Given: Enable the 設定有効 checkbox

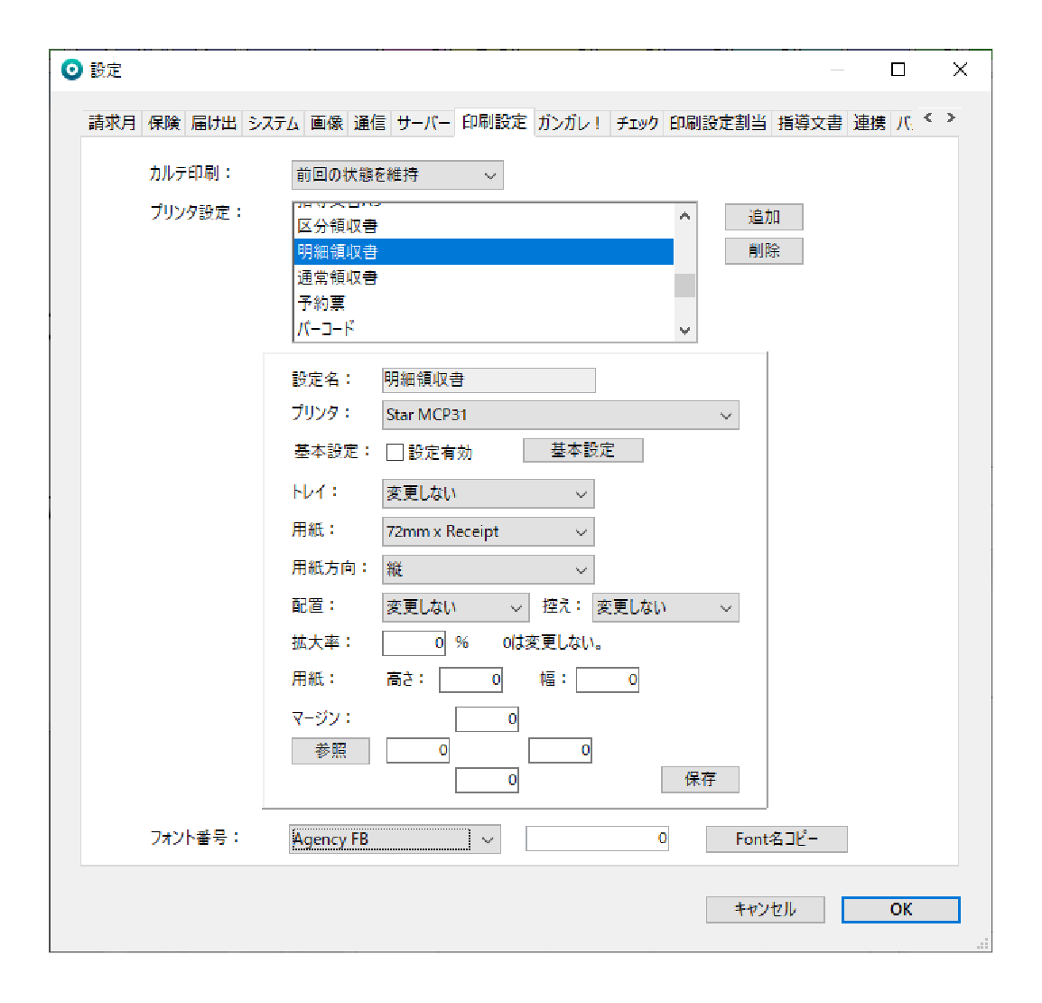Looking at the screenshot, I should point(395,452).
